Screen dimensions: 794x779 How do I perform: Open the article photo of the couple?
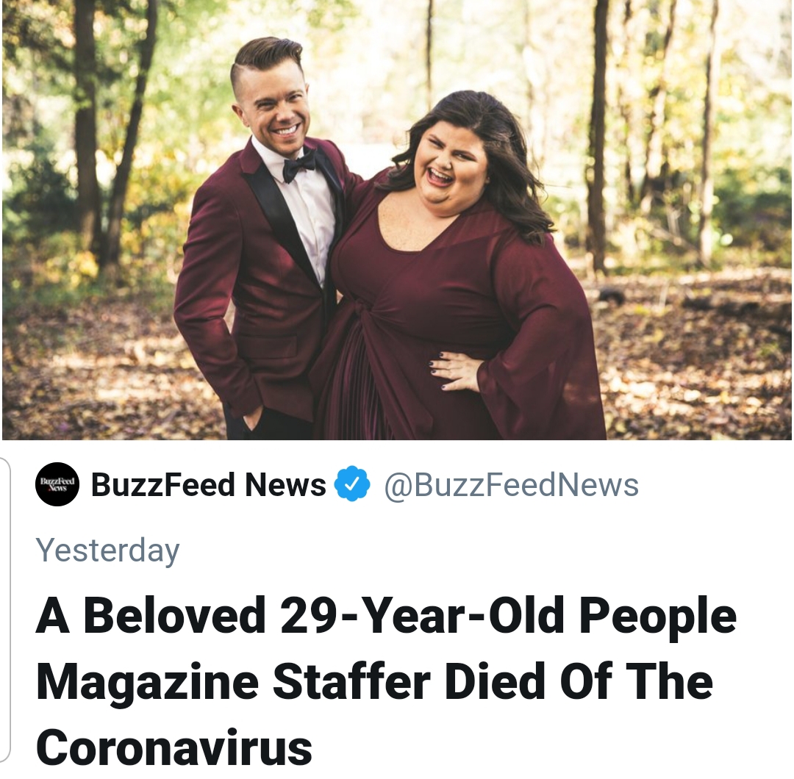[397, 220]
